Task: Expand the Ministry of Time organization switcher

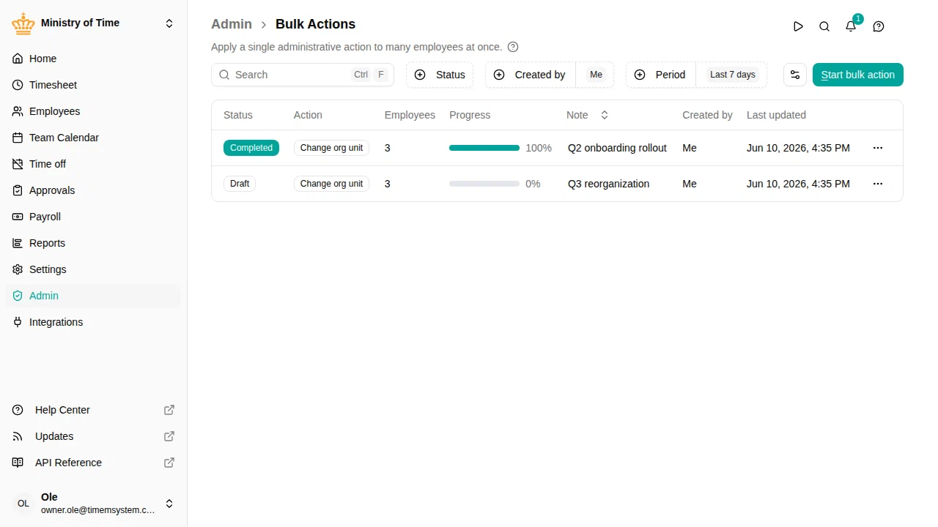Action: 169,23
